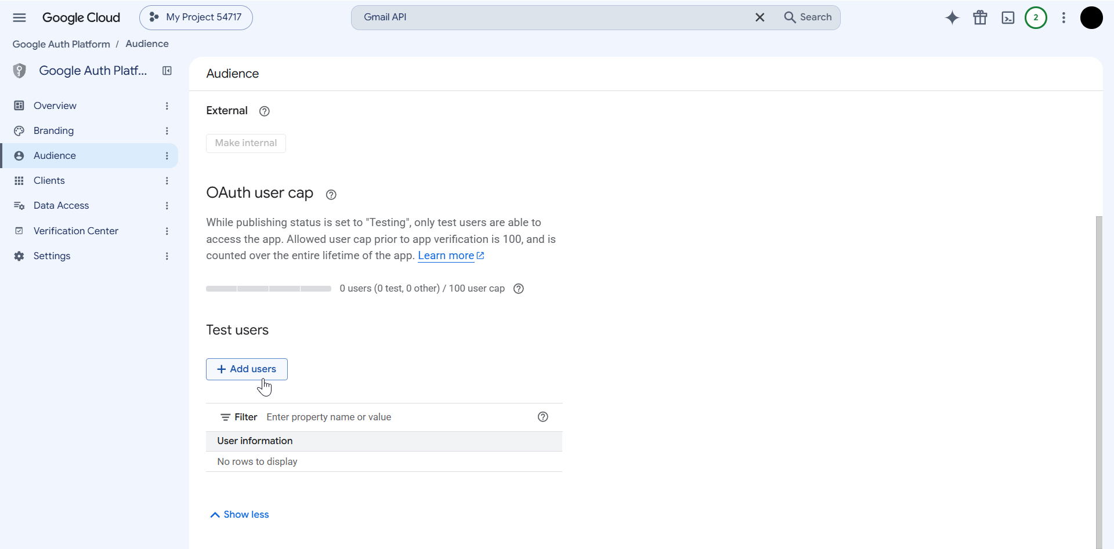
Task: Clear the Gmail API search text
Action: 759,17
